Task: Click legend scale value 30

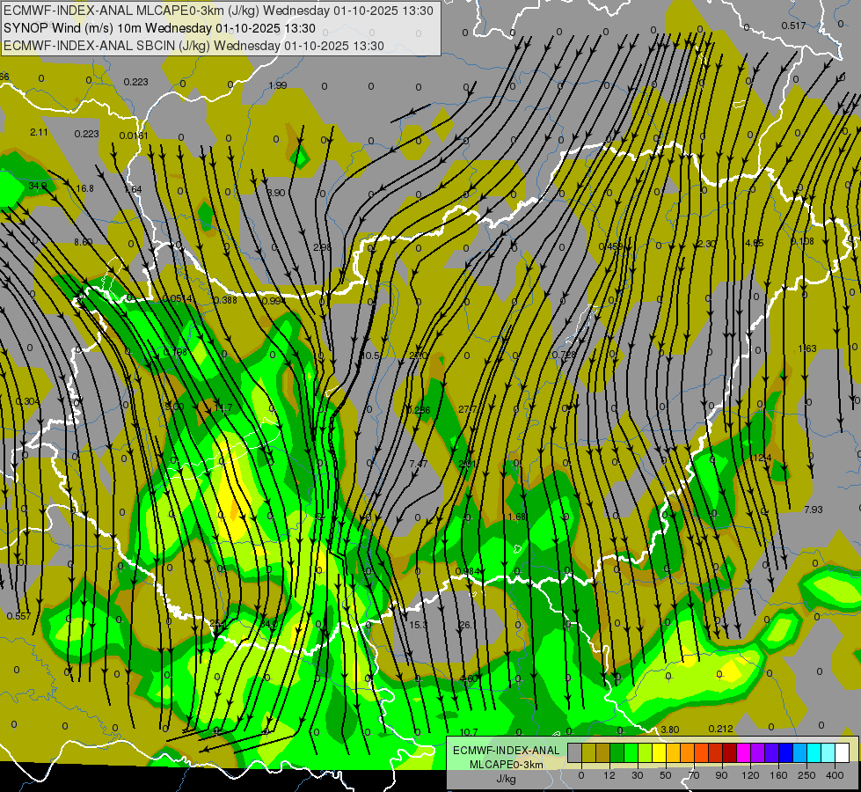Action: pyautogui.click(x=638, y=775)
